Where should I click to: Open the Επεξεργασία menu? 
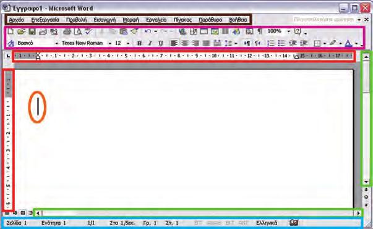point(45,20)
